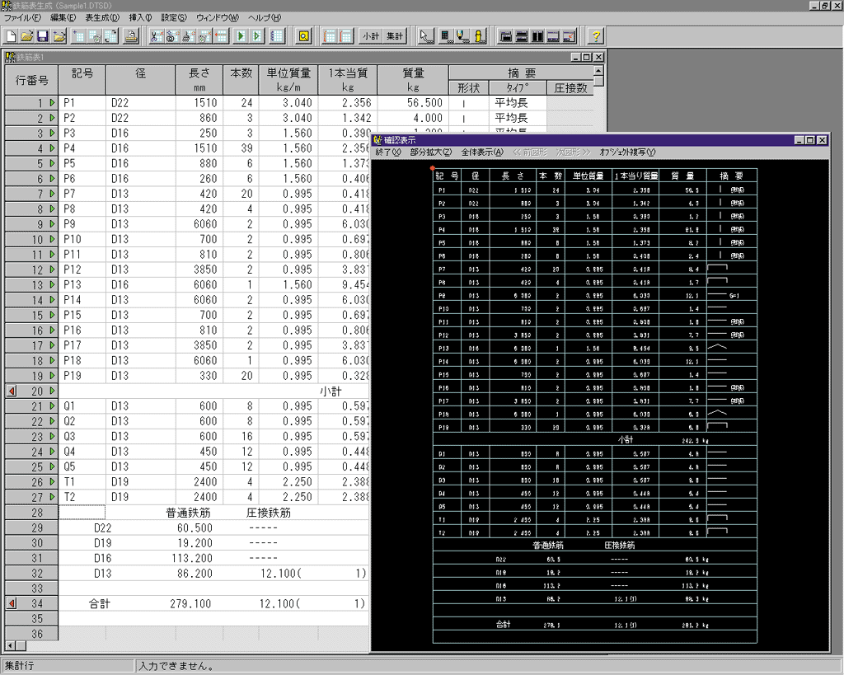This screenshot has height=675, width=844.
Task: Click the scissors cut icon
Action: click(x=156, y=36)
